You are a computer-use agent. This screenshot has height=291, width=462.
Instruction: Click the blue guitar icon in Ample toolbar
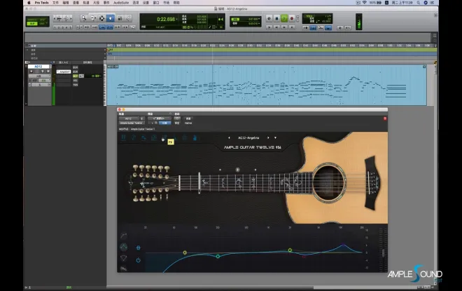click(195, 138)
